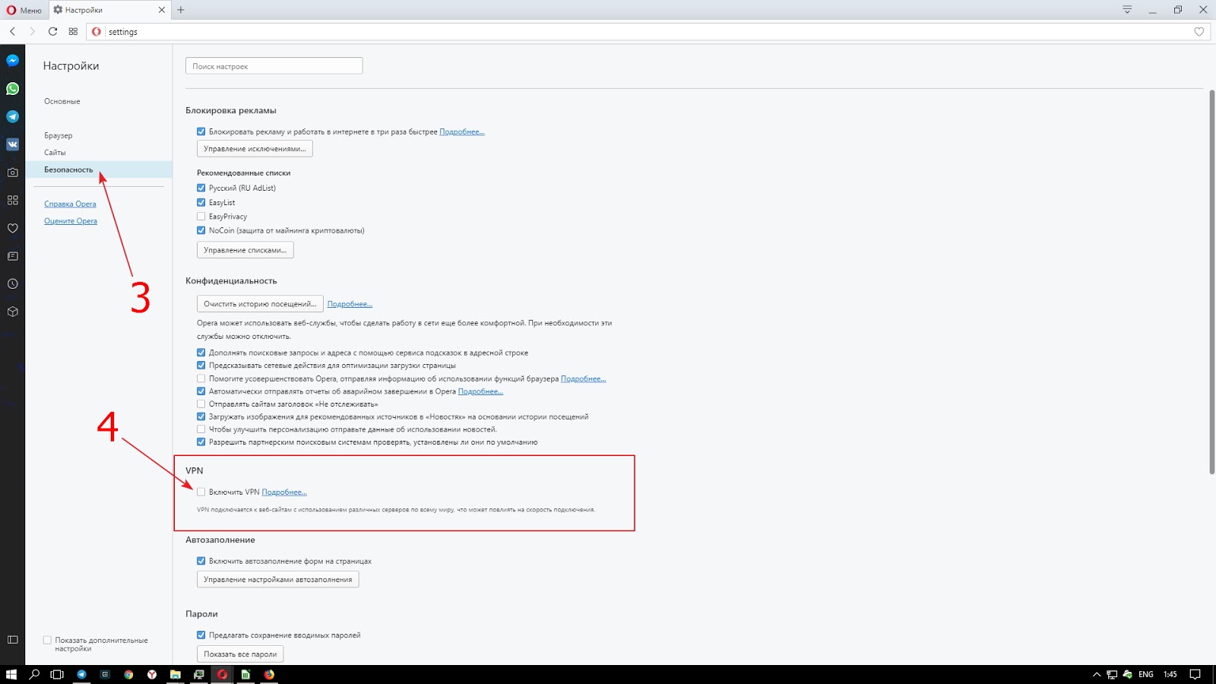The width and height of the screenshot is (1216, 684).
Task: Open Windows Start menu
Action: [11, 674]
